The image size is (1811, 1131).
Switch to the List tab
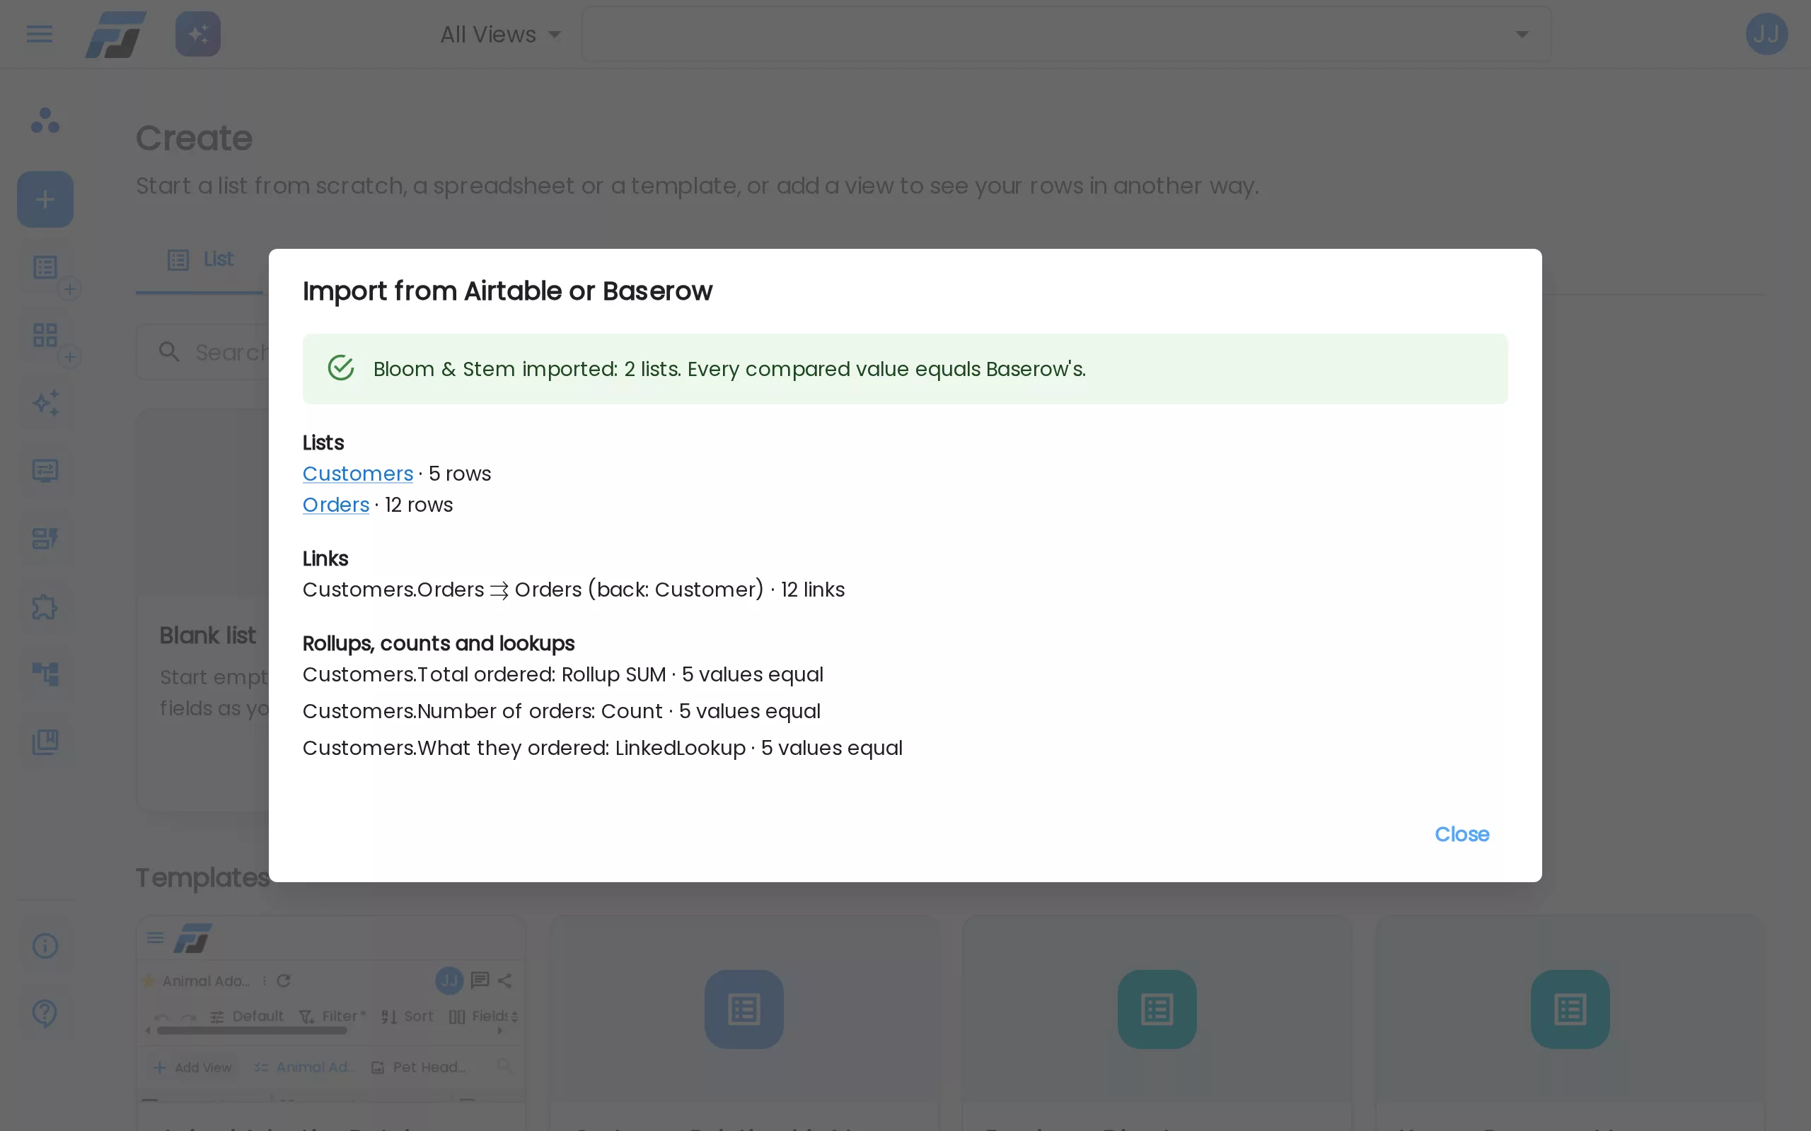(x=199, y=259)
